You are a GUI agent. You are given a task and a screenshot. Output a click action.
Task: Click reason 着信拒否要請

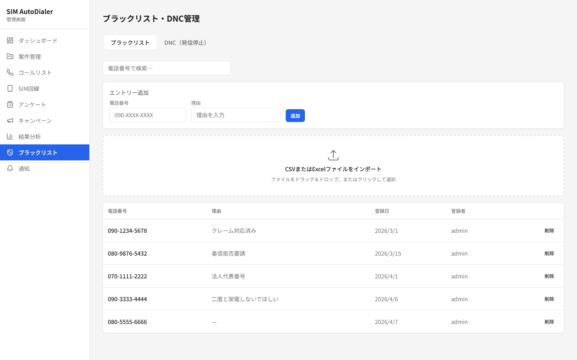pos(228,254)
